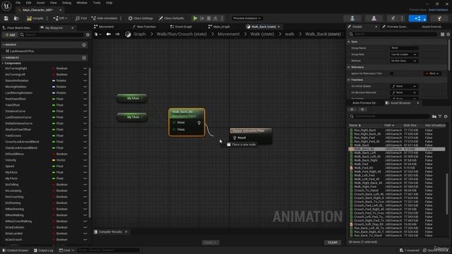Switch to Physics asset mode icon
452x254 pixels.
click(x=439, y=18)
